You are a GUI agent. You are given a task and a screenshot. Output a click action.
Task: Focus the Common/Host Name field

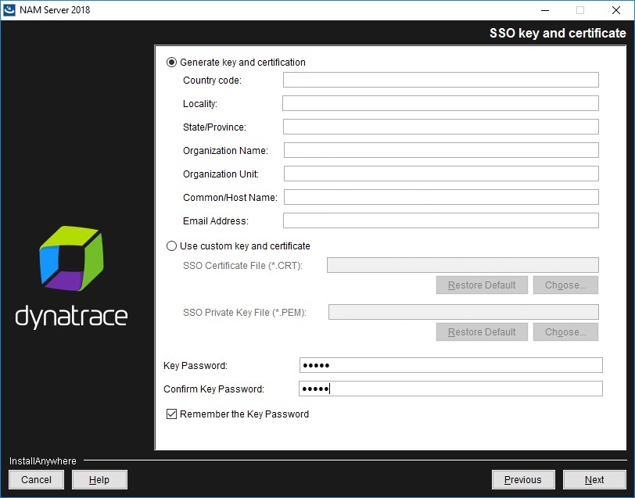pos(441,197)
